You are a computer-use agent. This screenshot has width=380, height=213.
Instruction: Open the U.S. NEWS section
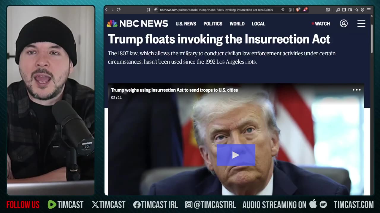click(x=186, y=24)
